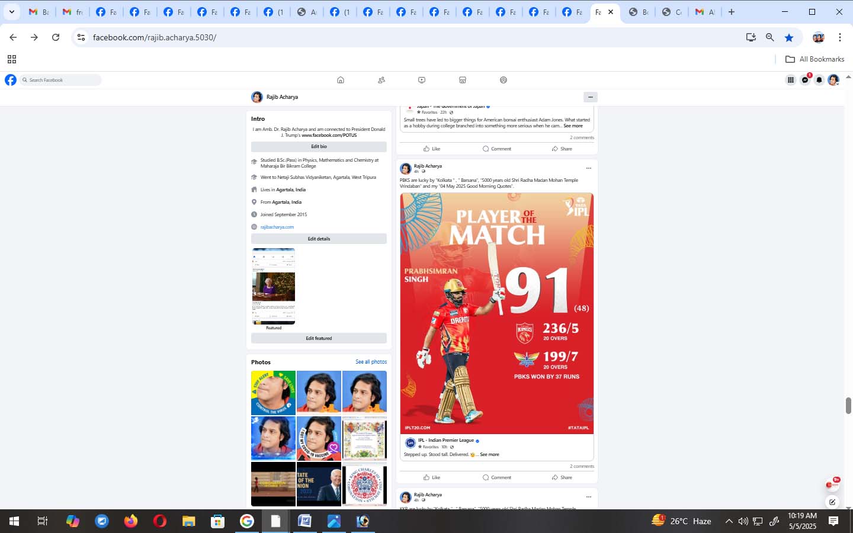
Task: Open the new message compose icon
Action: [832, 502]
